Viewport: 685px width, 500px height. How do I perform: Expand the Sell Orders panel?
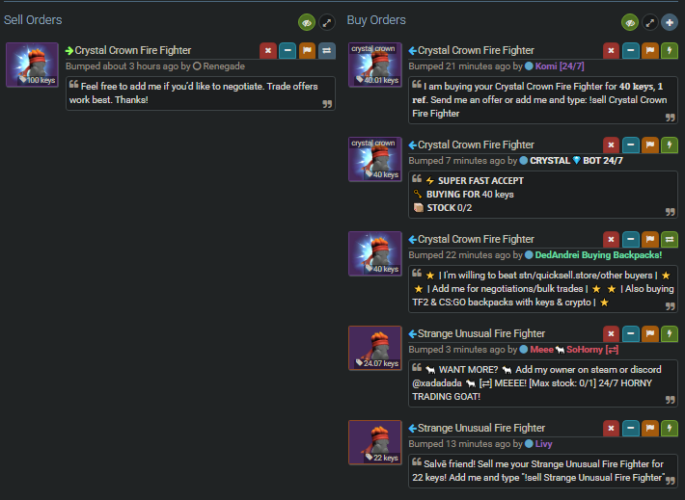pyautogui.click(x=327, y=22)
